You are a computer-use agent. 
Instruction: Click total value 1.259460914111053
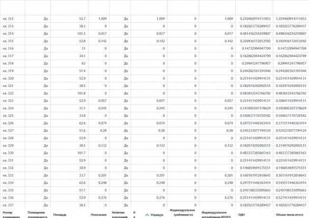pos(291,19)
